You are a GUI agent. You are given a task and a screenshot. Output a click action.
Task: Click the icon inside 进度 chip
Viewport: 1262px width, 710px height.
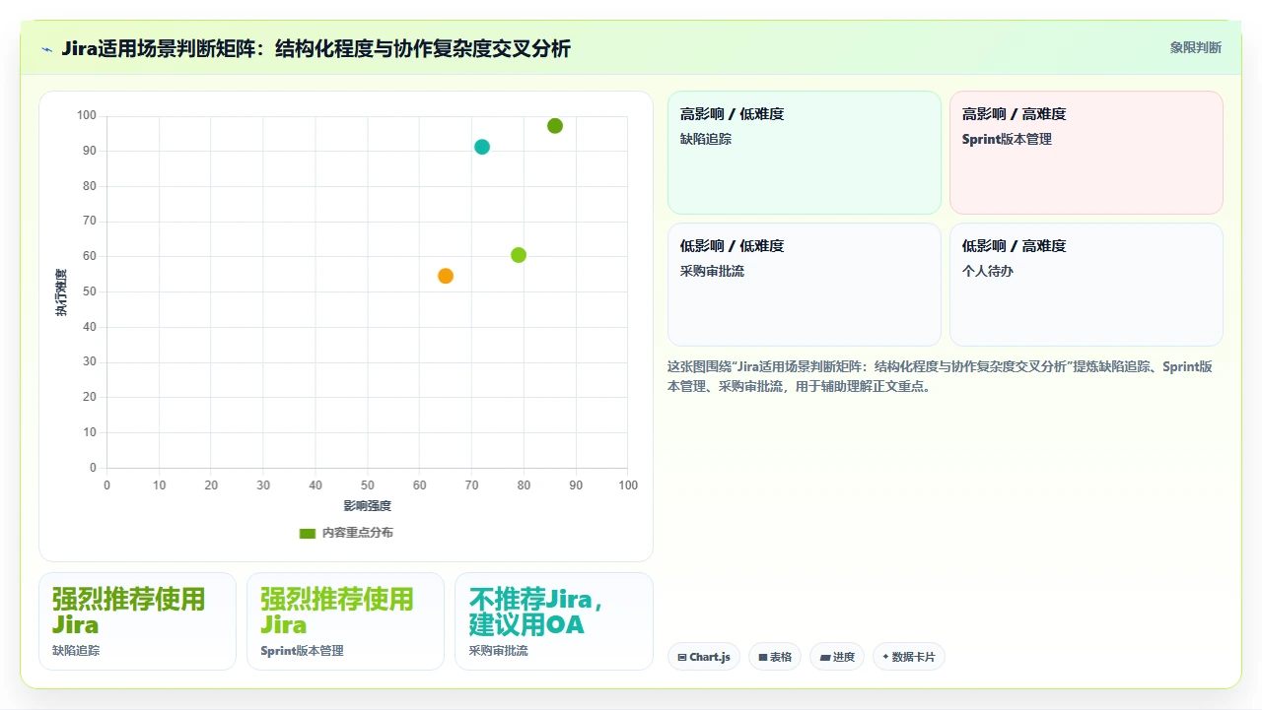tap(824, 657)
